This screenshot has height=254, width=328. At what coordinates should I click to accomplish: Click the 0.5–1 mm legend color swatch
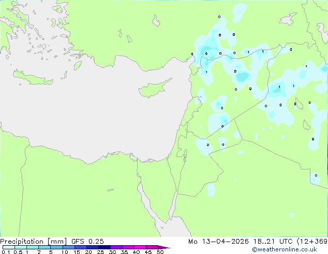pos(21,247)
